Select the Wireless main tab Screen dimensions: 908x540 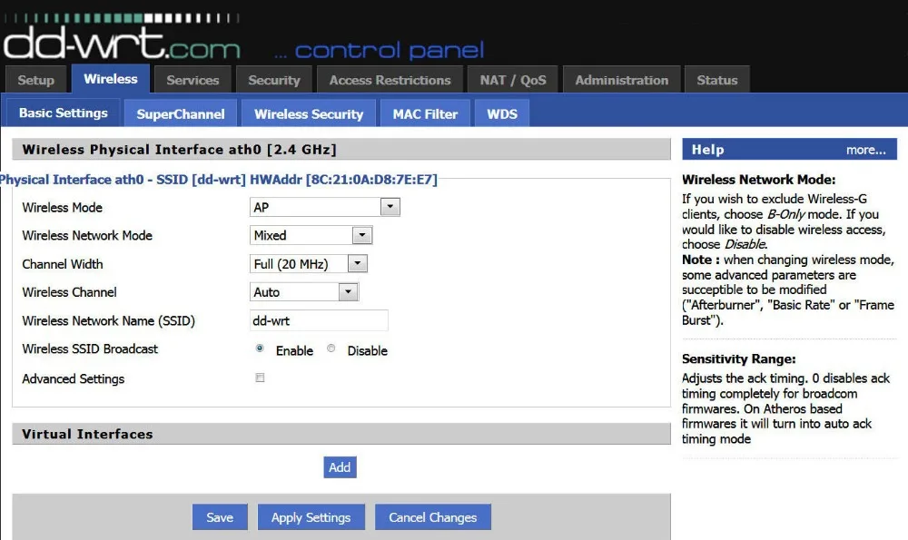[111, 79]
